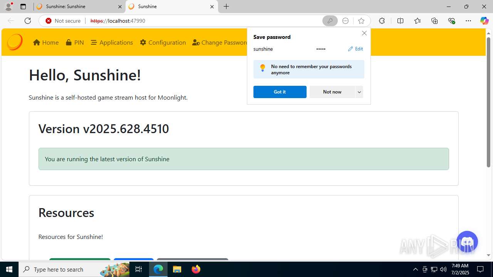Open the browser profile icon
This screenshot has width=493, height=277.
pos(8,7)
